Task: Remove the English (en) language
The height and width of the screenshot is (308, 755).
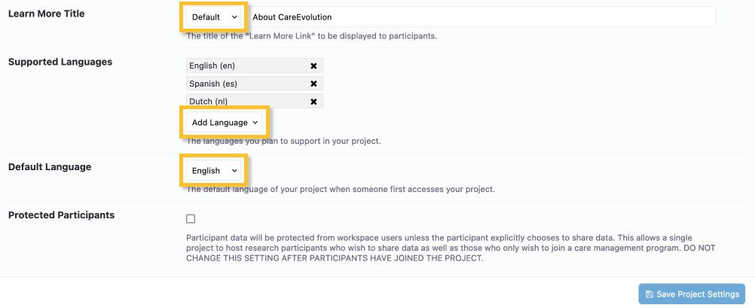Action: 313,66
